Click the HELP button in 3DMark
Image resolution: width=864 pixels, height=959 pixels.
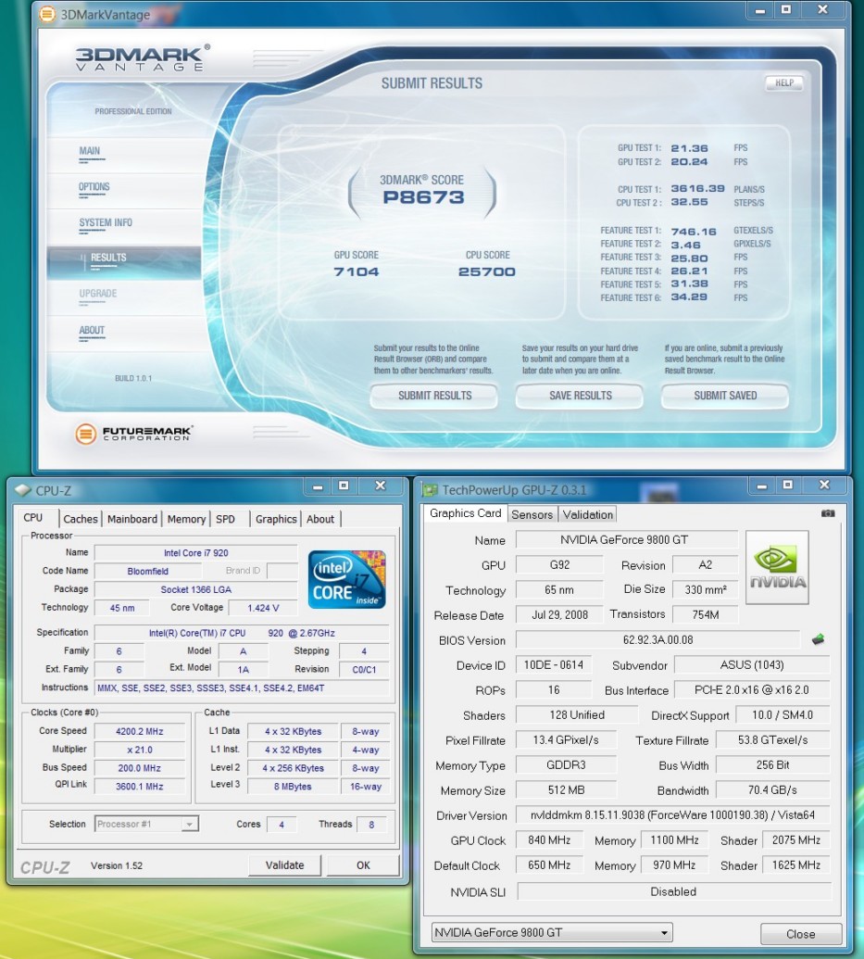784,83
